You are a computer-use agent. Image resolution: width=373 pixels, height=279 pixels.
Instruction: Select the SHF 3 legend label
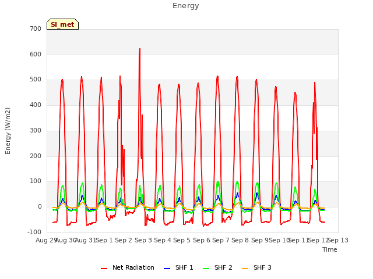pyautogui.click(x=262, y=267)
